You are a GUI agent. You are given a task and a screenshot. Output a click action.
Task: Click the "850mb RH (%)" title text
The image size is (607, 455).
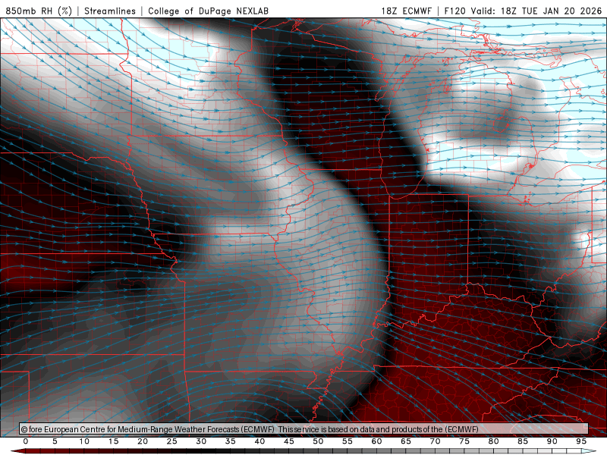(39, 11)
